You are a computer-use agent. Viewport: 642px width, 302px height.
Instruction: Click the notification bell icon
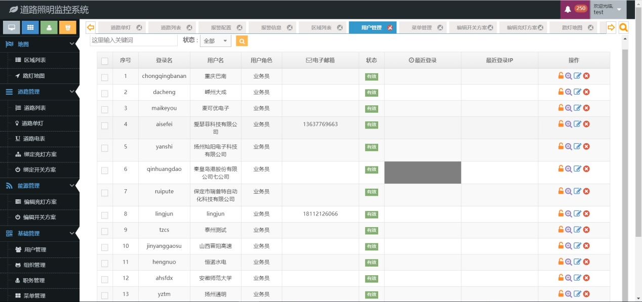point(568,9)
